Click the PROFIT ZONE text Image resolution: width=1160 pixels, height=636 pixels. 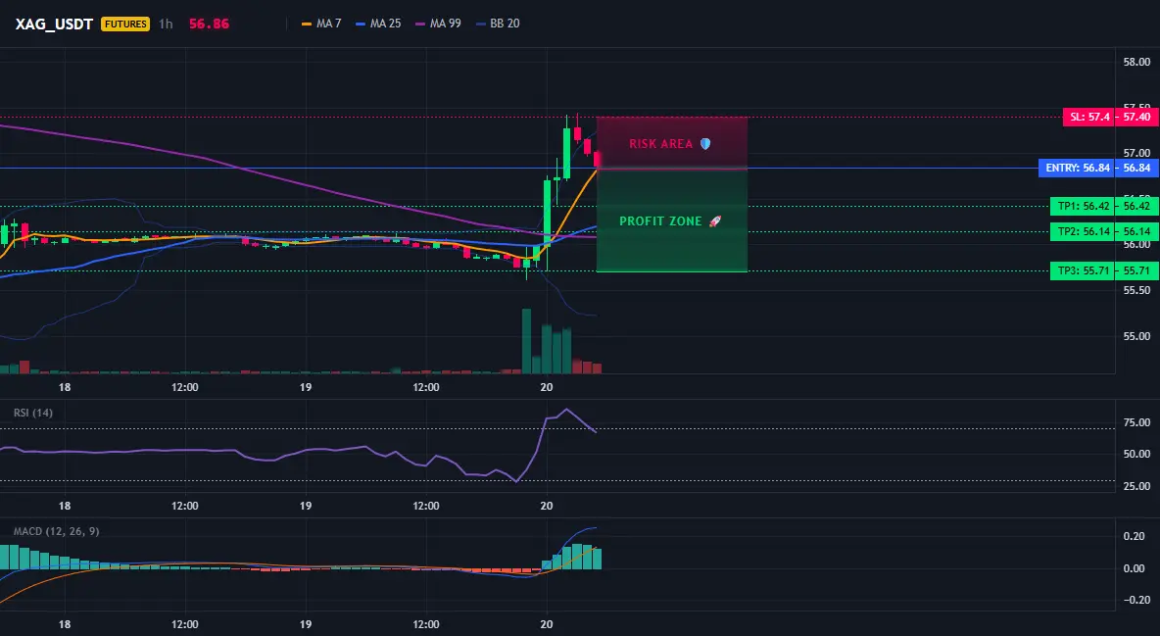pyautogui.click(x=660, y=221)
